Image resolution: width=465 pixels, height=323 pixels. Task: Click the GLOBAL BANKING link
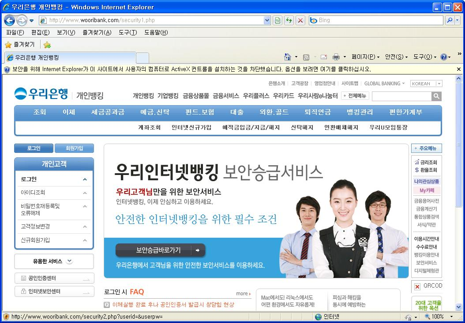point(384,84)
